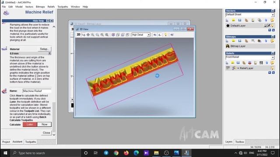Expand the 6.9 mm material dropdown
The height and width of the screenshot is (157, 280).
coord(49,53)
